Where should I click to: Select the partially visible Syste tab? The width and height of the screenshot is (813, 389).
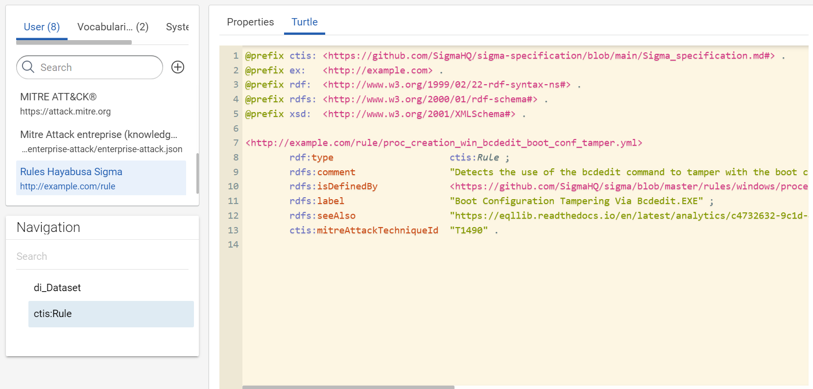177,27
